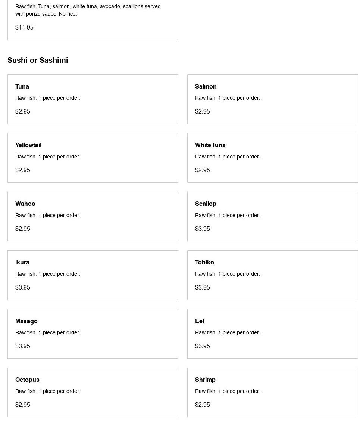360x421 pixels.
Task: Click the Ikura description line
Action: pos(48,274)
